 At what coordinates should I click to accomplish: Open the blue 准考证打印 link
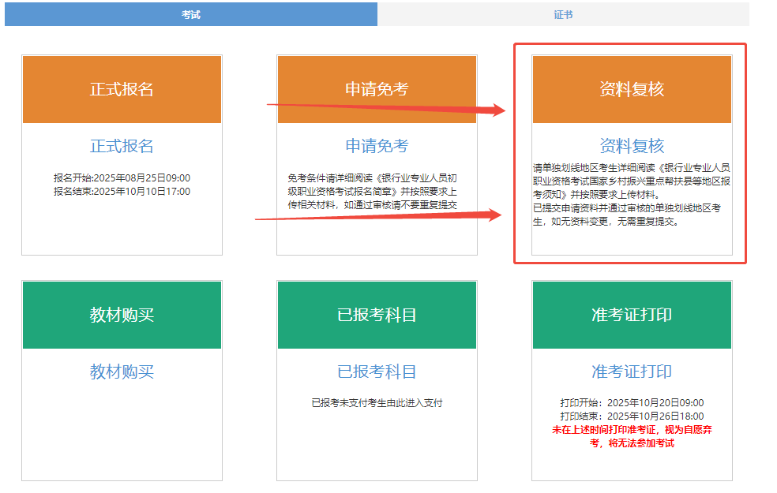point(632,372)
